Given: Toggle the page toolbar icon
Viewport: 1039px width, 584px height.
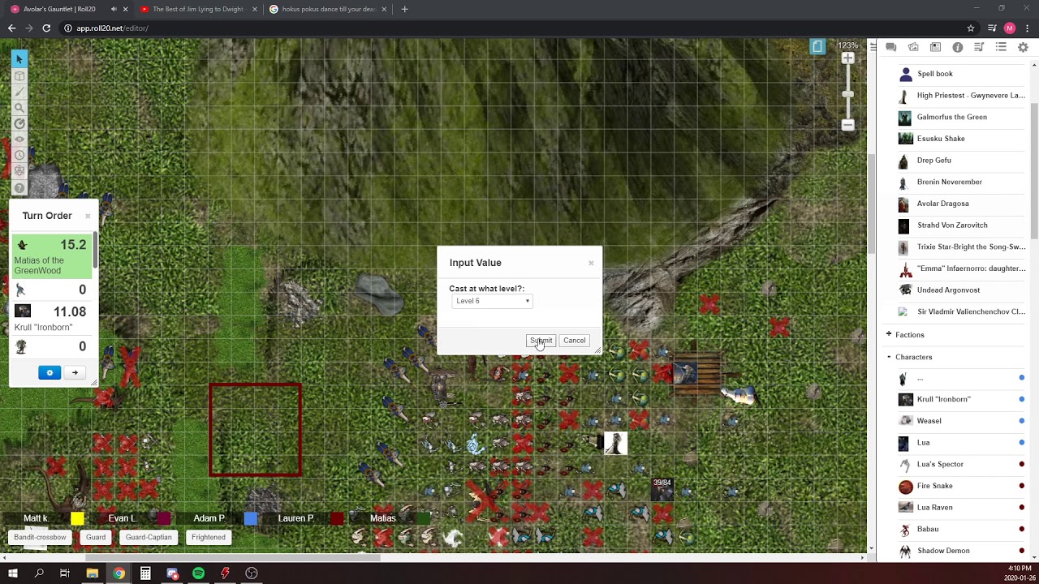Looking at the screenshot, I should coord(817,47).
